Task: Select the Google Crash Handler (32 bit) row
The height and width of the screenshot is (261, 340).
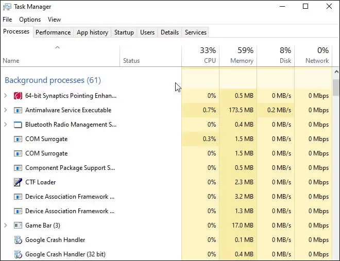Action: pyautogui.click(x=166, y=254)
